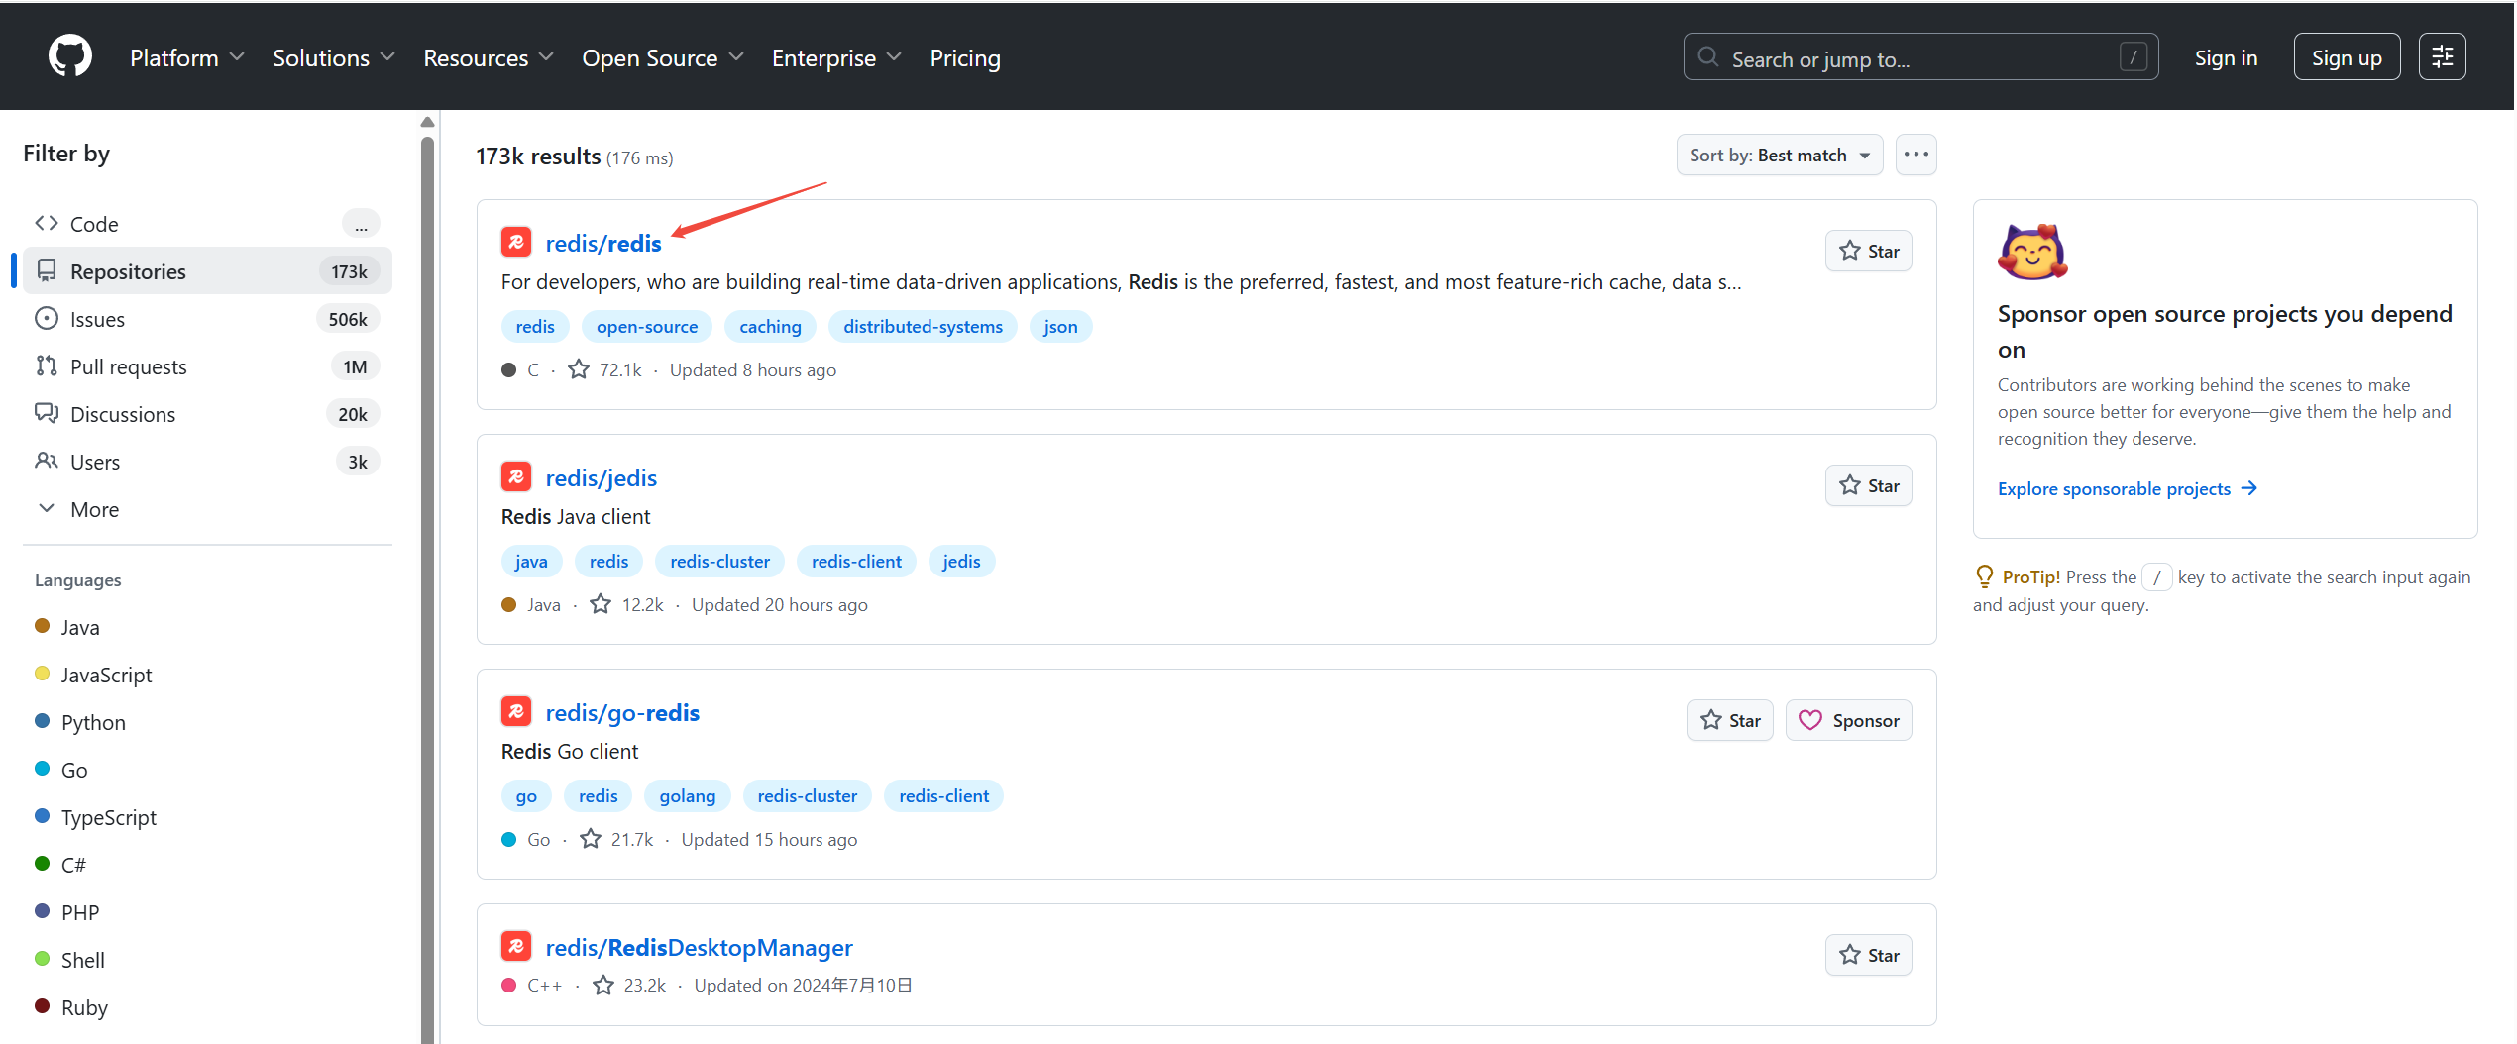Click the GitHub logo icon
The image size is (2517, 1044).
[70, 56]
